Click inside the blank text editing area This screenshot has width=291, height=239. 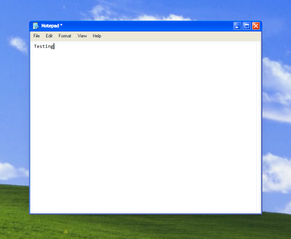[x=140, y=122]
